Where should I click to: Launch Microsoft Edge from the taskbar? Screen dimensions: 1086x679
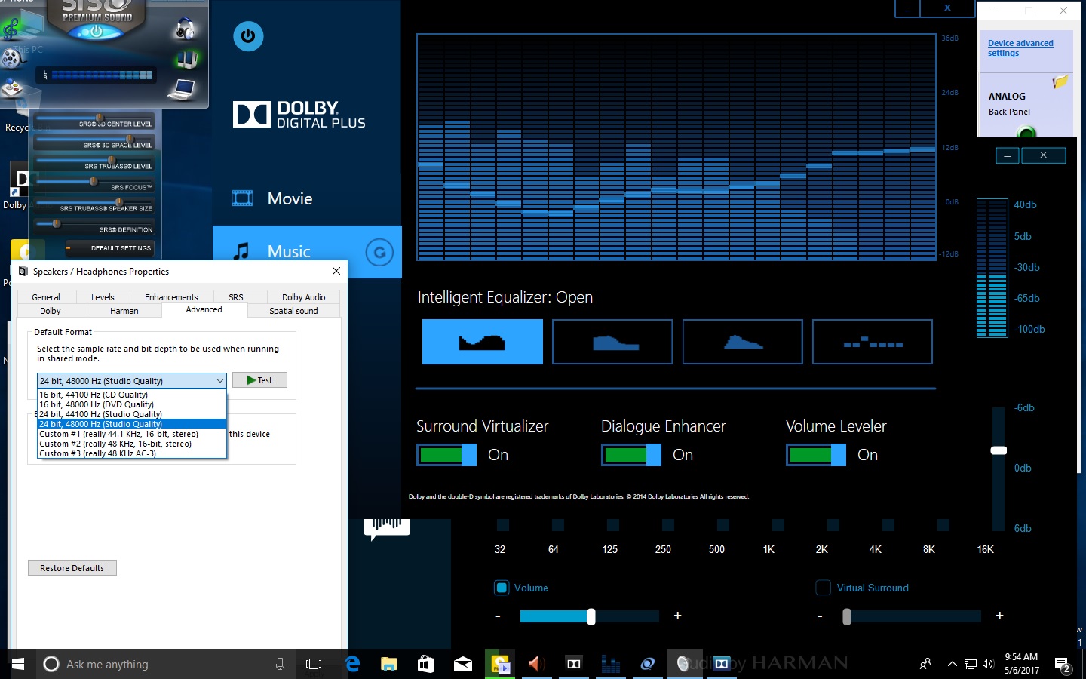pos(352,664)
